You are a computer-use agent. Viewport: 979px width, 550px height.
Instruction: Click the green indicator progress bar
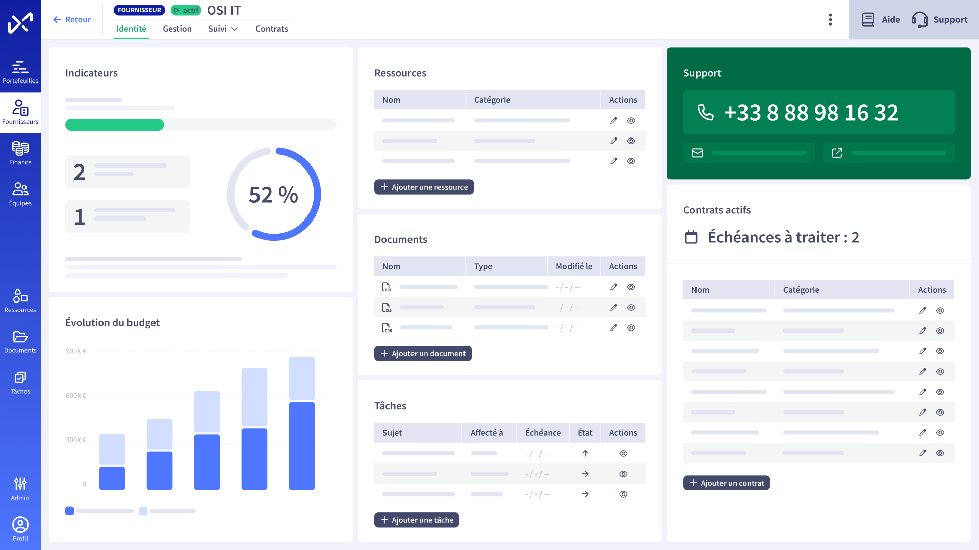coord(115,125)
